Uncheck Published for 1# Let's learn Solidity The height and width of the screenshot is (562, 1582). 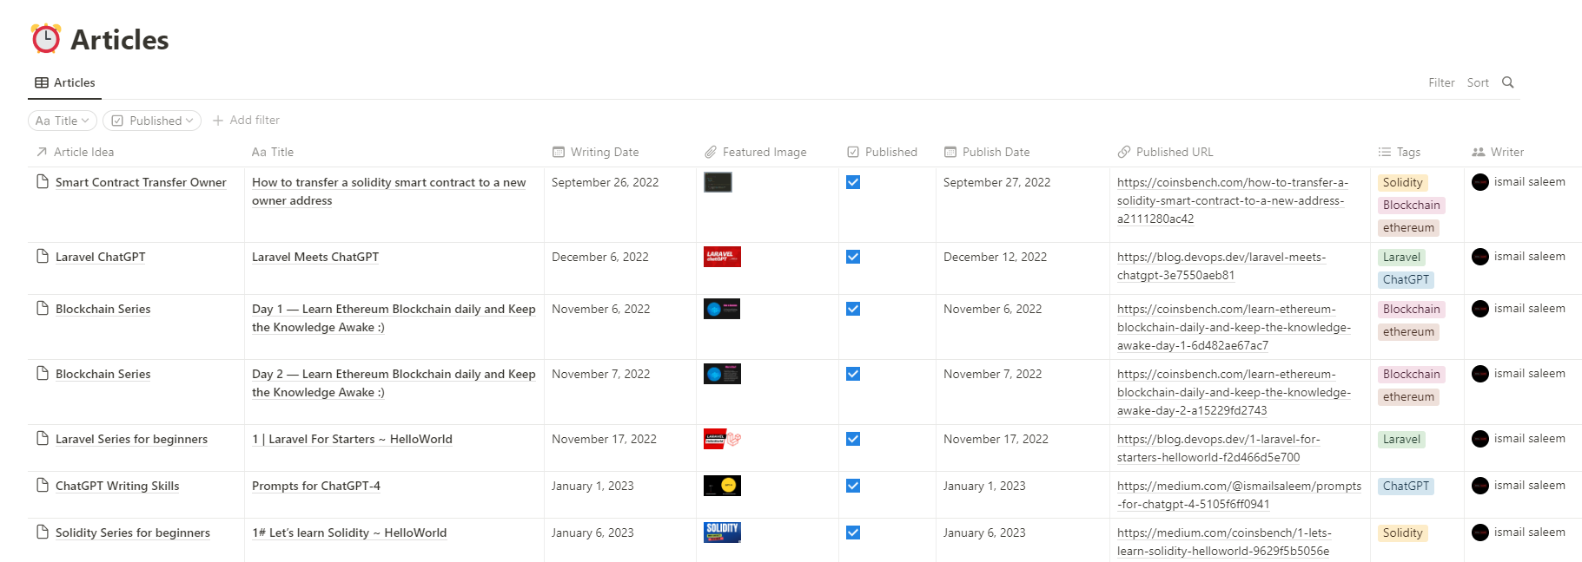[853, 533]
